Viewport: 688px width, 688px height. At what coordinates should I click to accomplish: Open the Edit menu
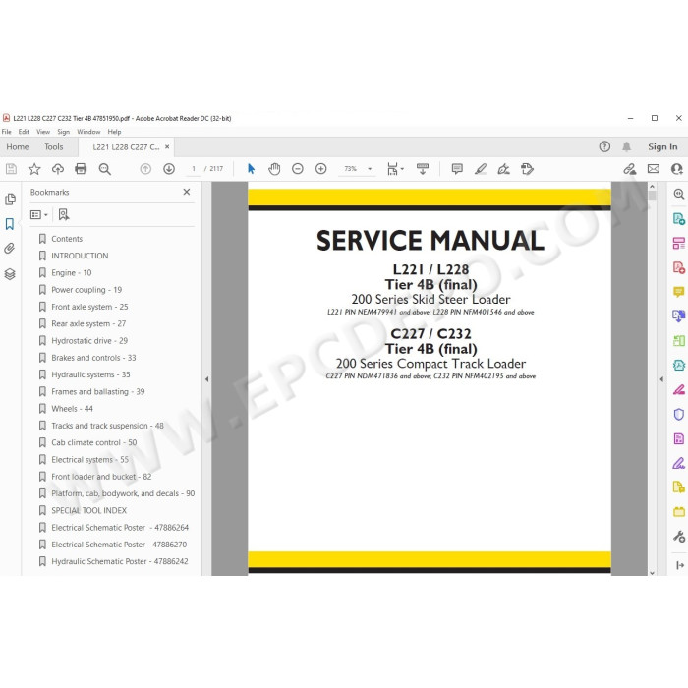pyautogui.click(x=24, y=132)
